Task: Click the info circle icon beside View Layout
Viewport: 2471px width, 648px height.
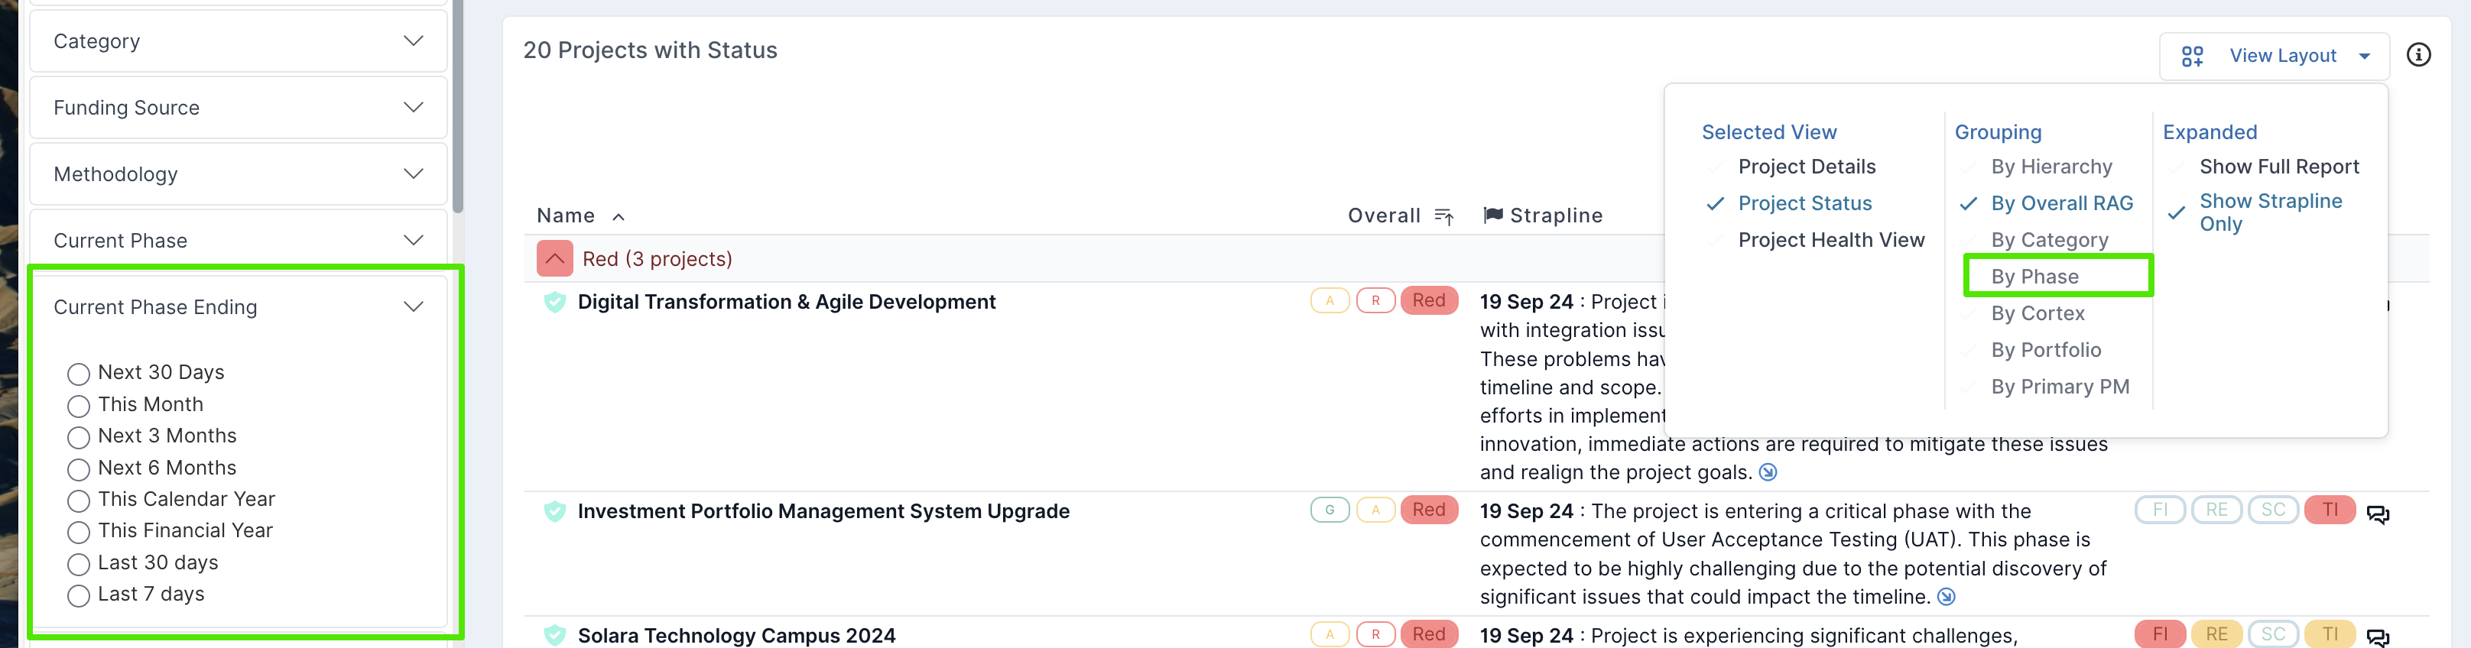Action: coord(2418,55)
